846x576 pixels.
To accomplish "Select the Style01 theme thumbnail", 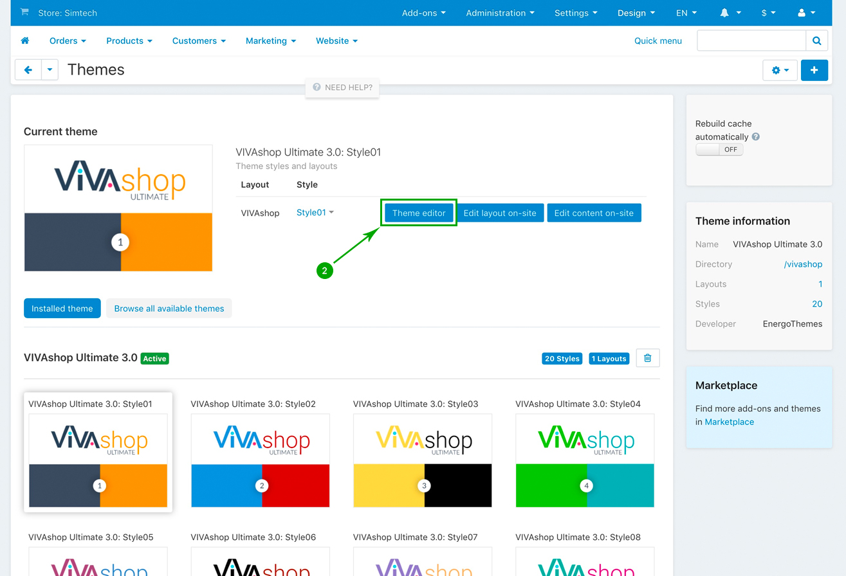I will (98, 460).
